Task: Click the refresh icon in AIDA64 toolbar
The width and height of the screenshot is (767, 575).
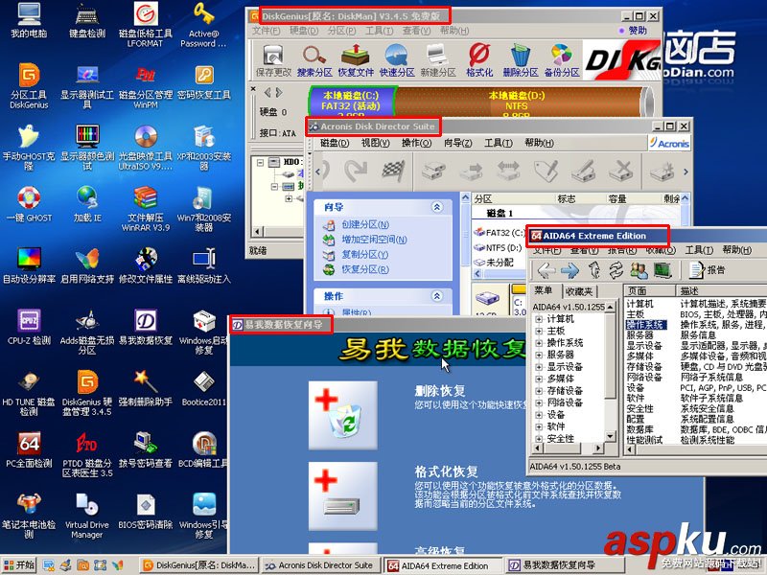Action: (x=616, y=271)
